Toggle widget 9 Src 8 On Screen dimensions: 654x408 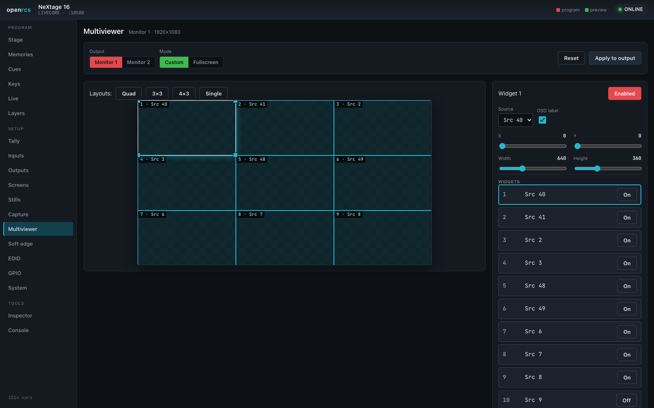point(627,377)
